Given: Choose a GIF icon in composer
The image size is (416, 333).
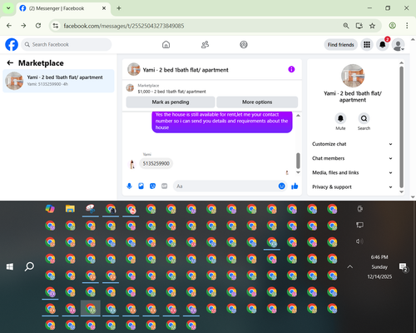Looking at the screenshot, I should [x=165, y=186].
